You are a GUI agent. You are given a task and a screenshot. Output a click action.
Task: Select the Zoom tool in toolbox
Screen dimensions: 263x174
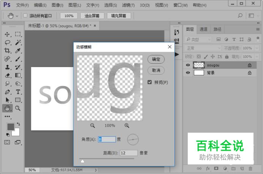coord(18,108)
